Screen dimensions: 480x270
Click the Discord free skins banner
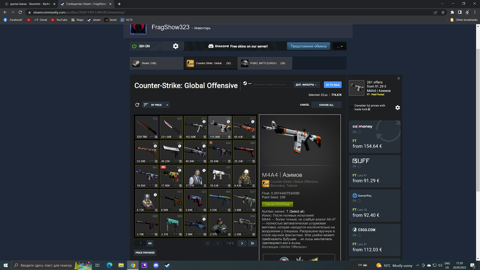pyautogui.click(x=235, y=46)
